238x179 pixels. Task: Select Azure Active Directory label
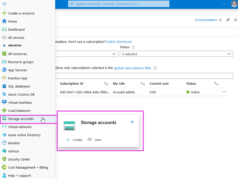[x=24, y=135]
